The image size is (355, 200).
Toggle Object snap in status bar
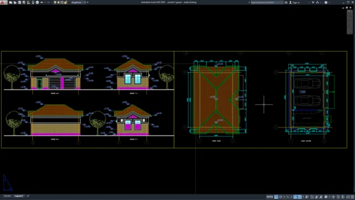(x=300, y=197)
